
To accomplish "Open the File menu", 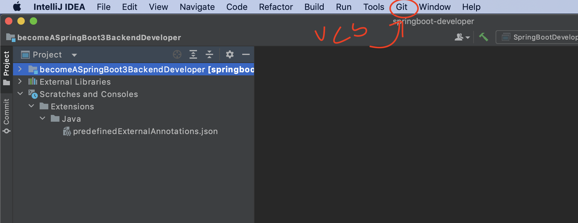I will (103, 7).
